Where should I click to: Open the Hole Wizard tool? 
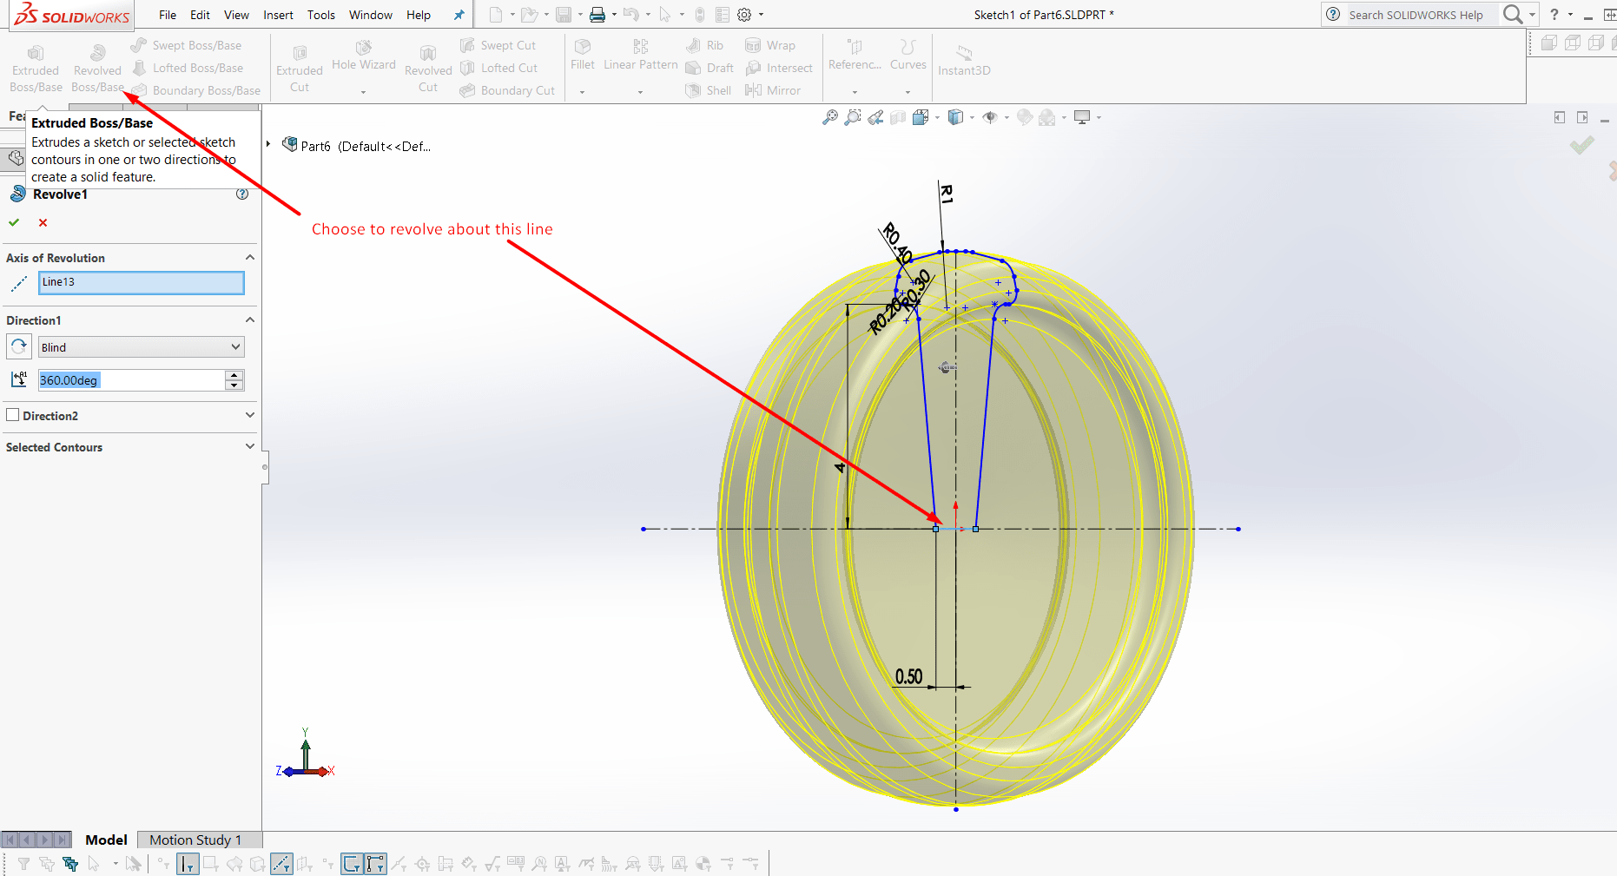364,56
